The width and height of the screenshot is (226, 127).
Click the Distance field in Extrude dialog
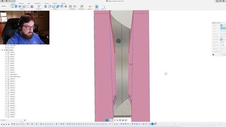click(x=223, y=42)
